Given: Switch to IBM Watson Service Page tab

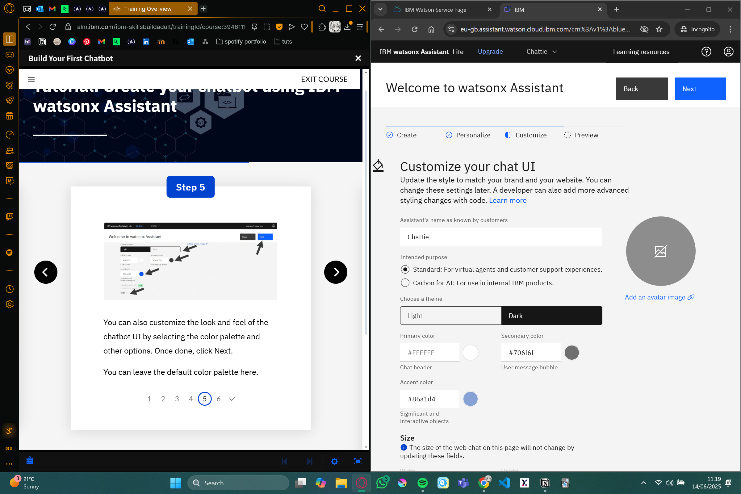Looking at the screenshot, I should [x=435, y=10].
